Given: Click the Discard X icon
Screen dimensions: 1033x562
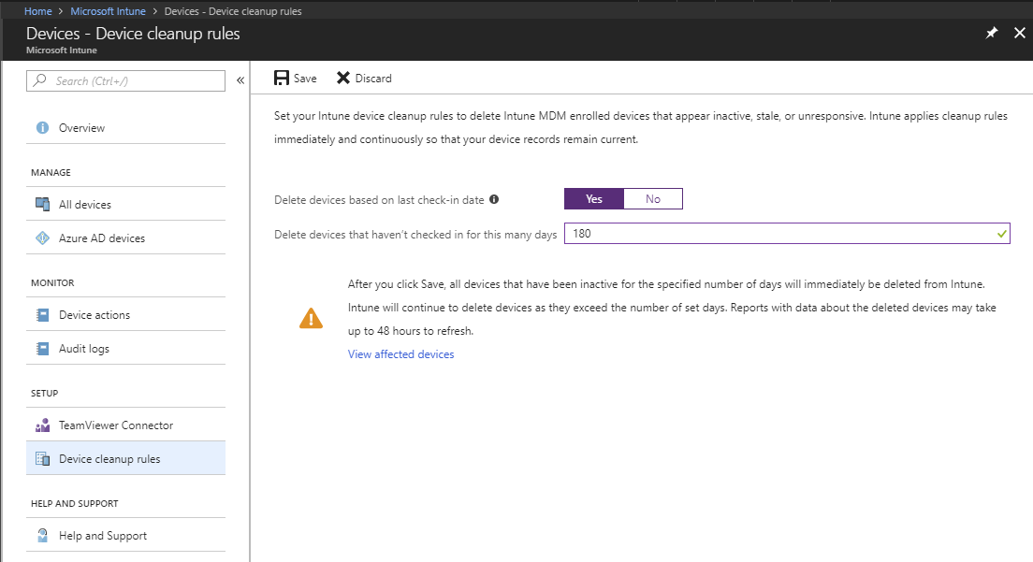Looking at the screenshot, I should pos(343,79).
